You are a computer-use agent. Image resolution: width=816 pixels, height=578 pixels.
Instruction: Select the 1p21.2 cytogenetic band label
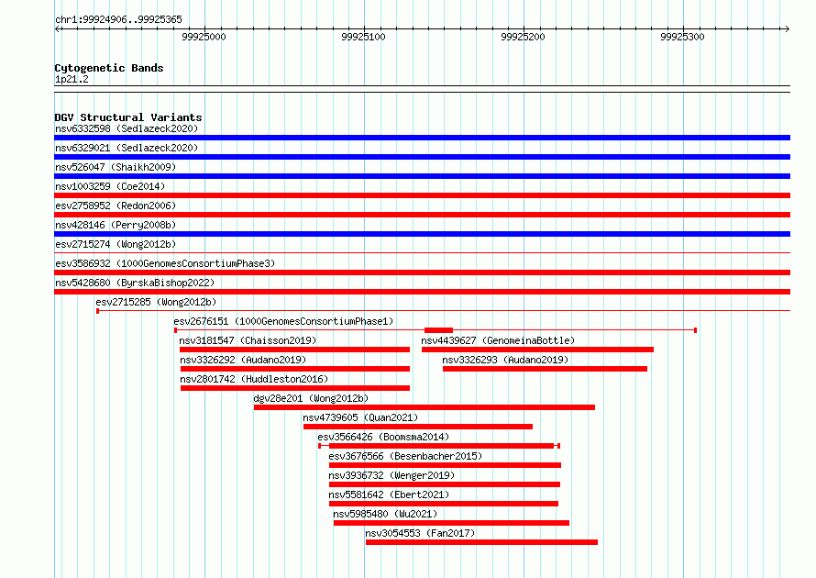click(x=72, y=79)
